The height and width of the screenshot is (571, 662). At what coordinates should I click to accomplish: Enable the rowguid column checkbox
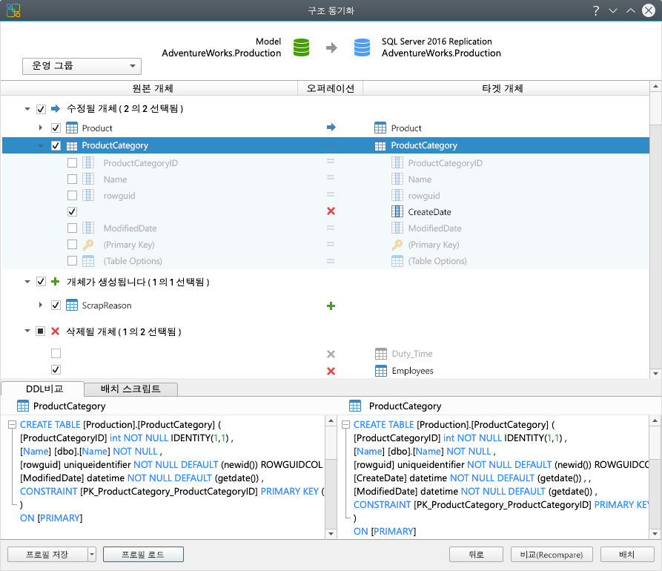[x=72, y=195]
